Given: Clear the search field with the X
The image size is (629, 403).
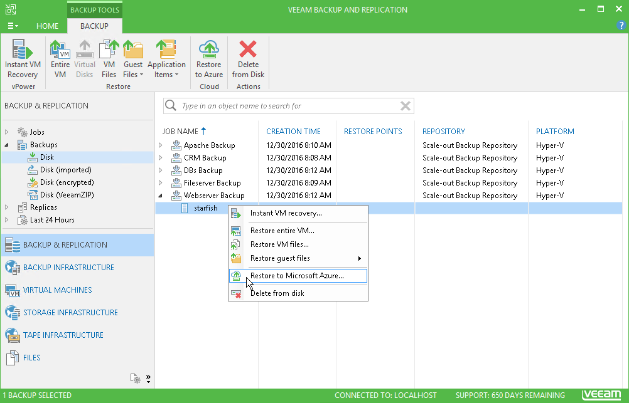Looking at the screenshot, I should tap(406, 106).
